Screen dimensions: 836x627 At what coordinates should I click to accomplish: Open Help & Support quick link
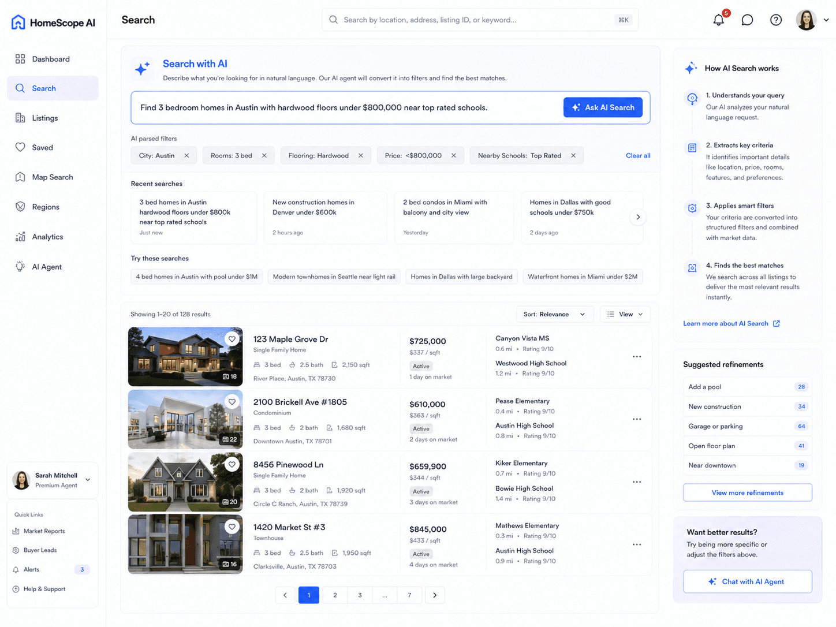39,589
